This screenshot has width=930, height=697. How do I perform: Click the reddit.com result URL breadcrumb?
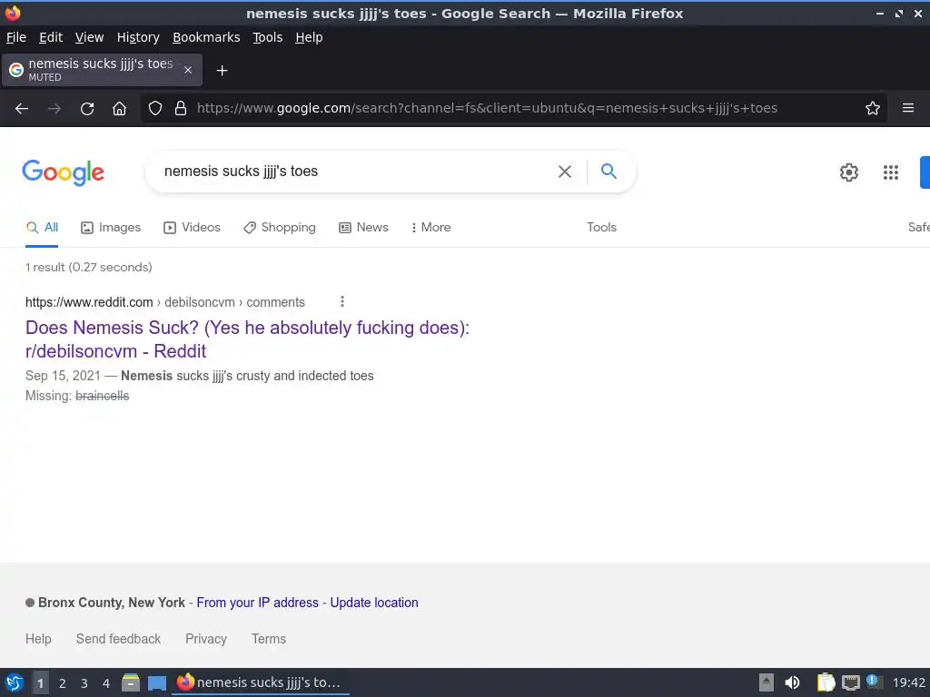point(165,302)
